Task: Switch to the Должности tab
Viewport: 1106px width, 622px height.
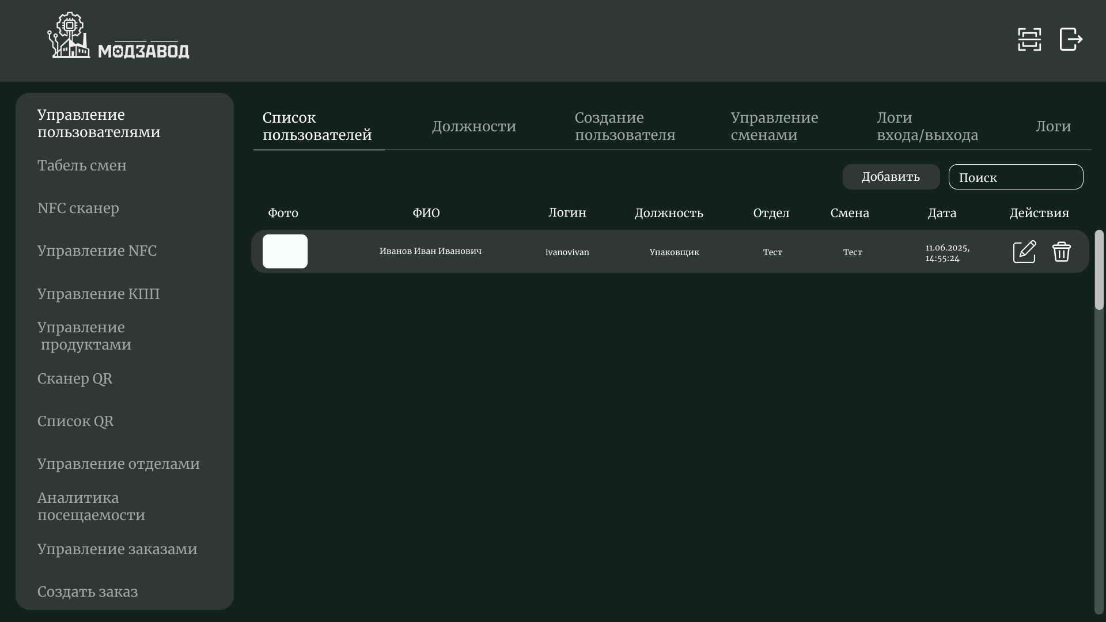Action: [x=474, y=126]
